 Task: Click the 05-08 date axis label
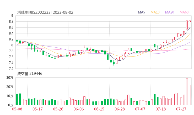point(17,109)
